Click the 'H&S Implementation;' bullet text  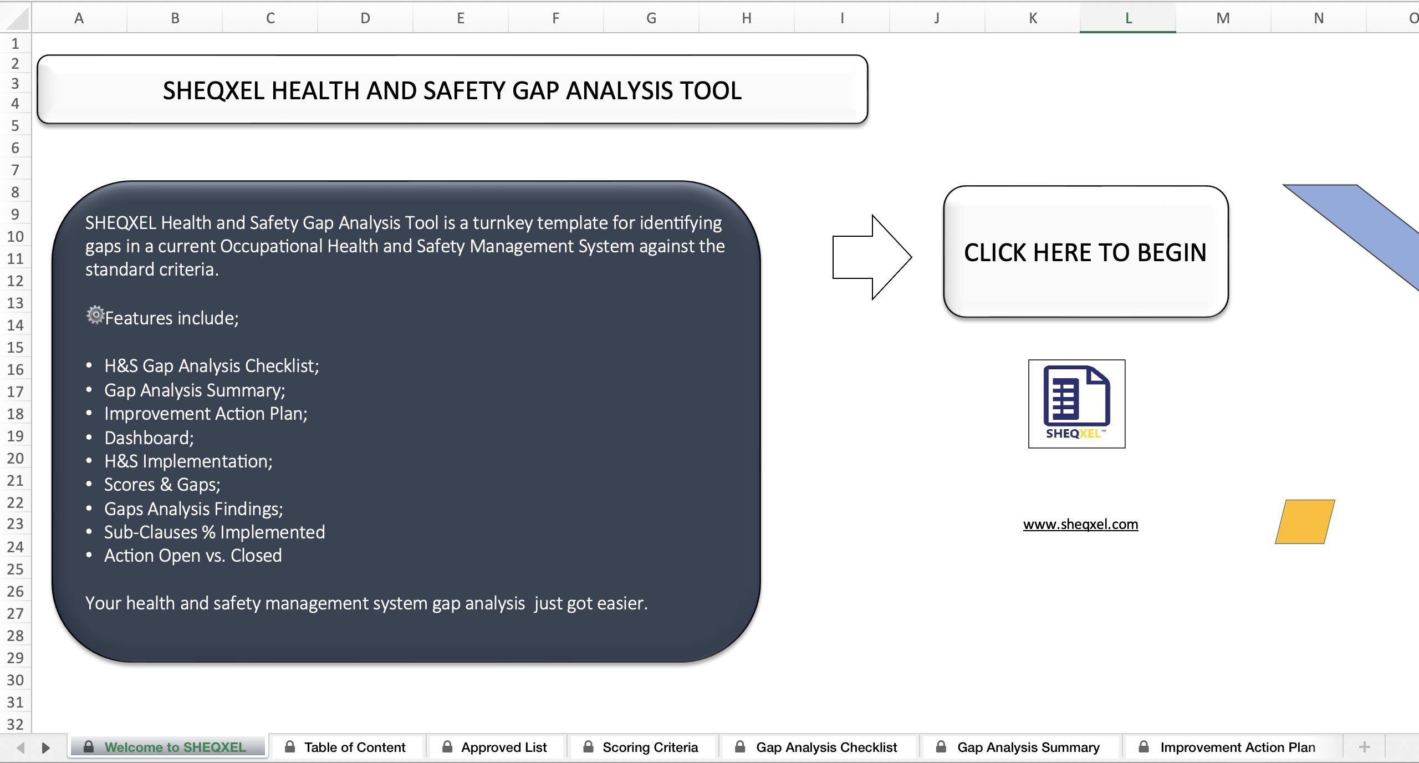pyautogui.click(x=188, y=461)
